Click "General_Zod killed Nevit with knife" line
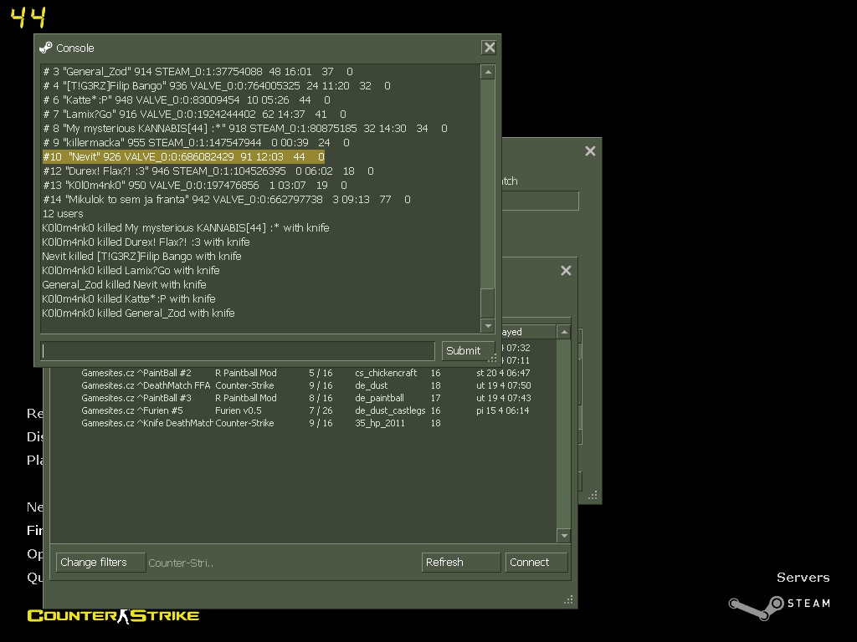857x642 pixels. (x=125, y=284)
